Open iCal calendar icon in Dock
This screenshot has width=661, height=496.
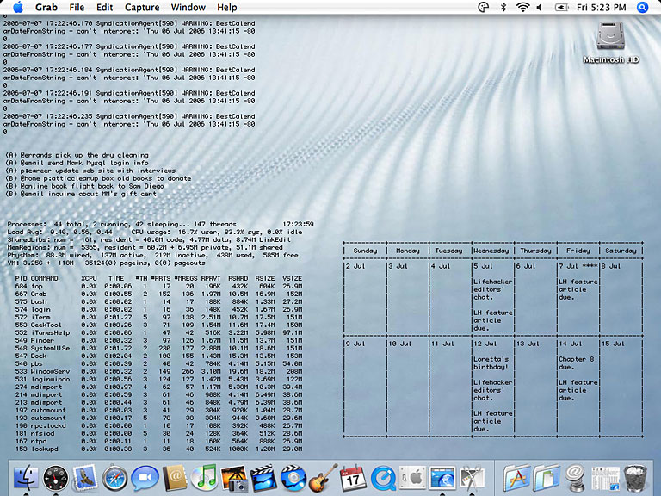(353, 476)
